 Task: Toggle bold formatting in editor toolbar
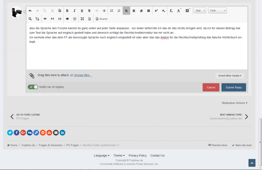point(67,11)
